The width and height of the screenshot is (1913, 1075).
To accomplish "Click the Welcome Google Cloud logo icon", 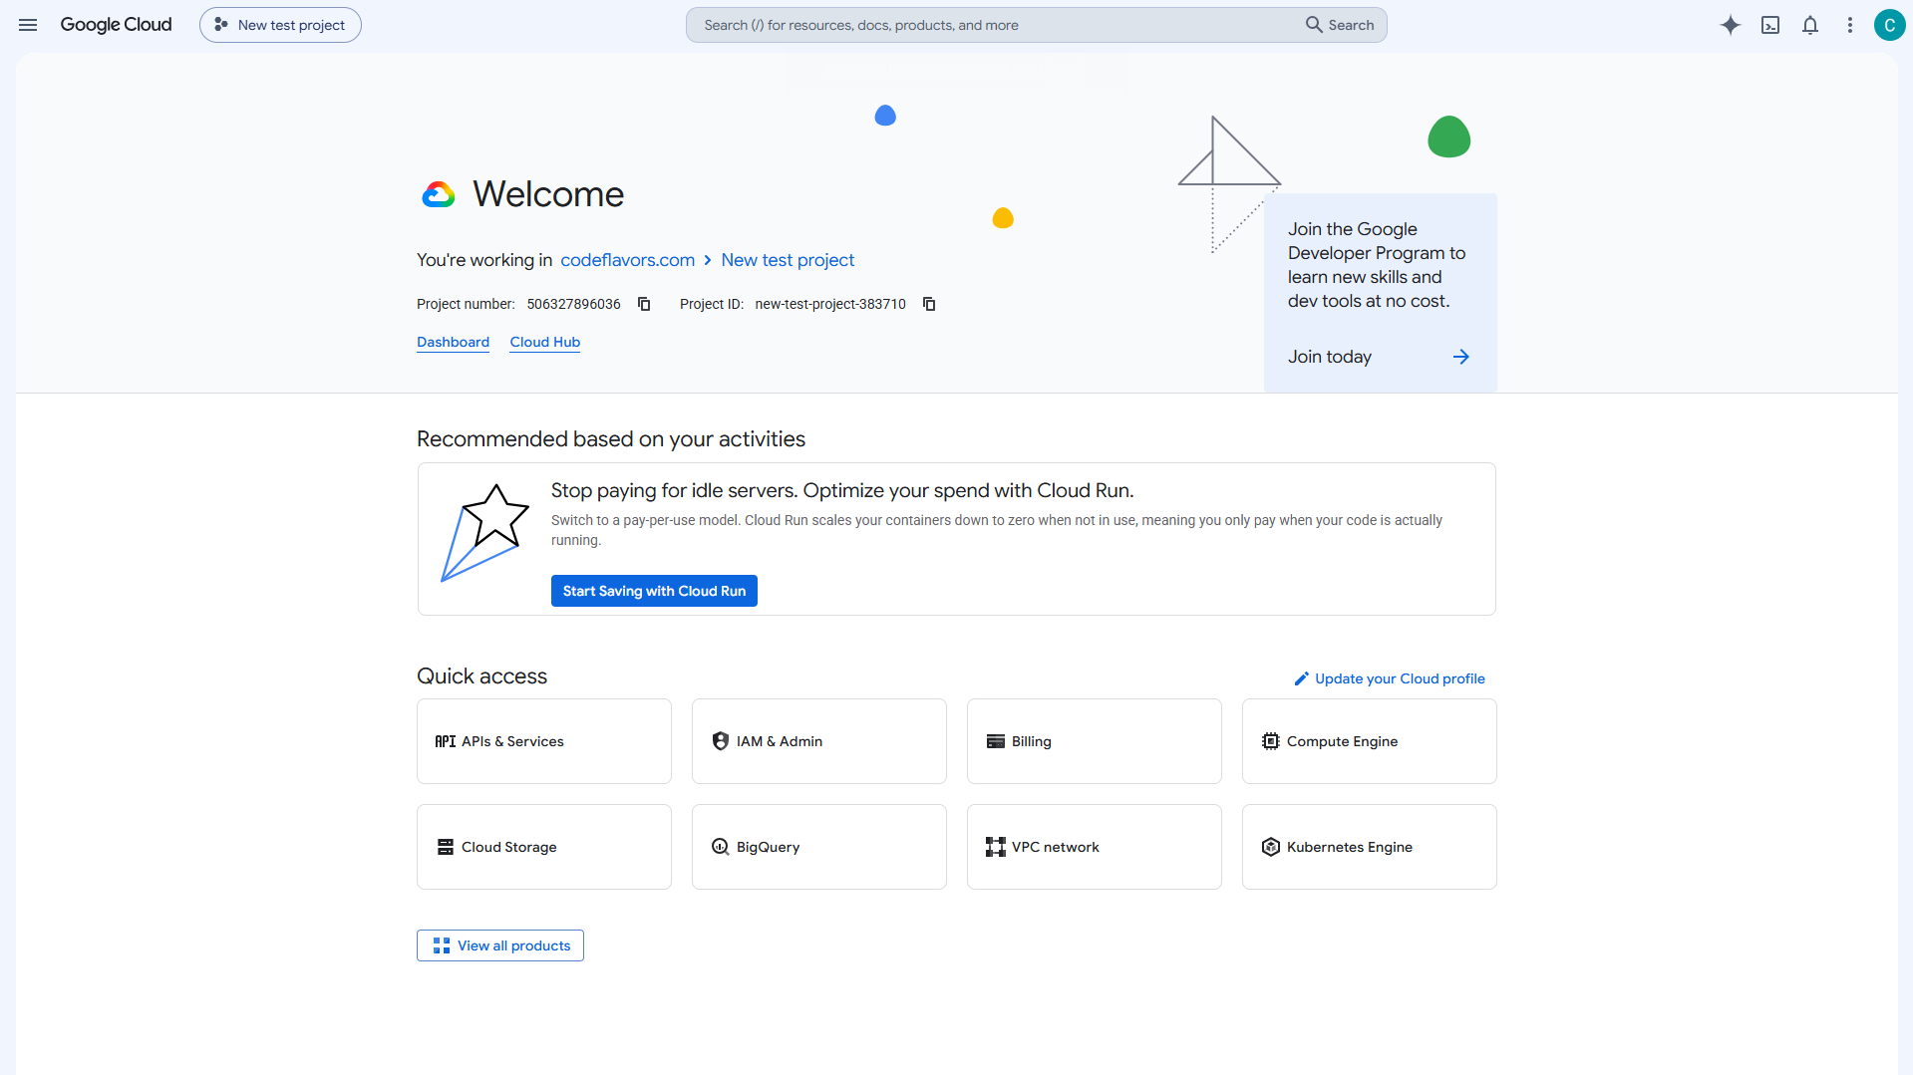I will (439, 194).
